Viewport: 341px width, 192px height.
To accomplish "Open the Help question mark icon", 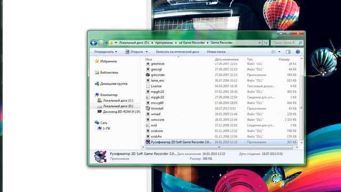I will tap(298, 52).
